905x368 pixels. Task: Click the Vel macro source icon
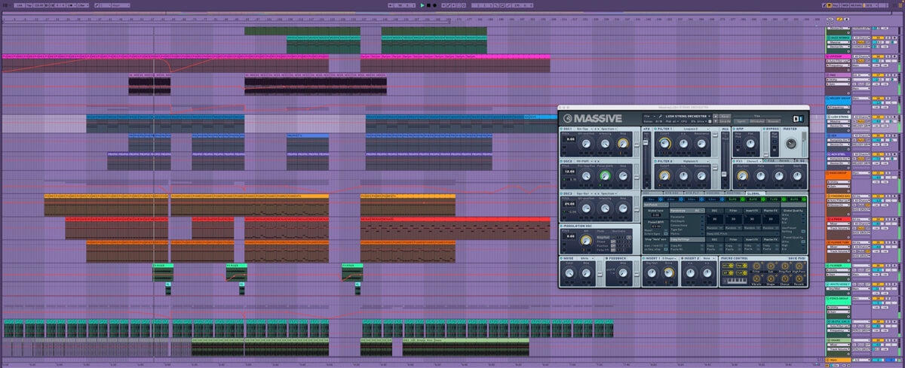[742, 266]
